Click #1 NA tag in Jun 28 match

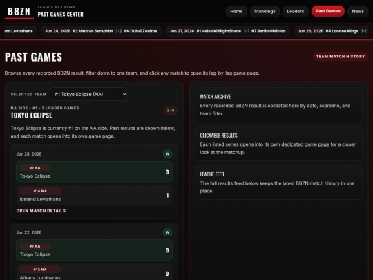pyautogui.click(x=35, y=167)
